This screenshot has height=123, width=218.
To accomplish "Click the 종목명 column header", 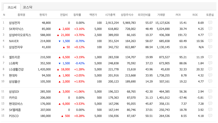I will tap(21, 15).
